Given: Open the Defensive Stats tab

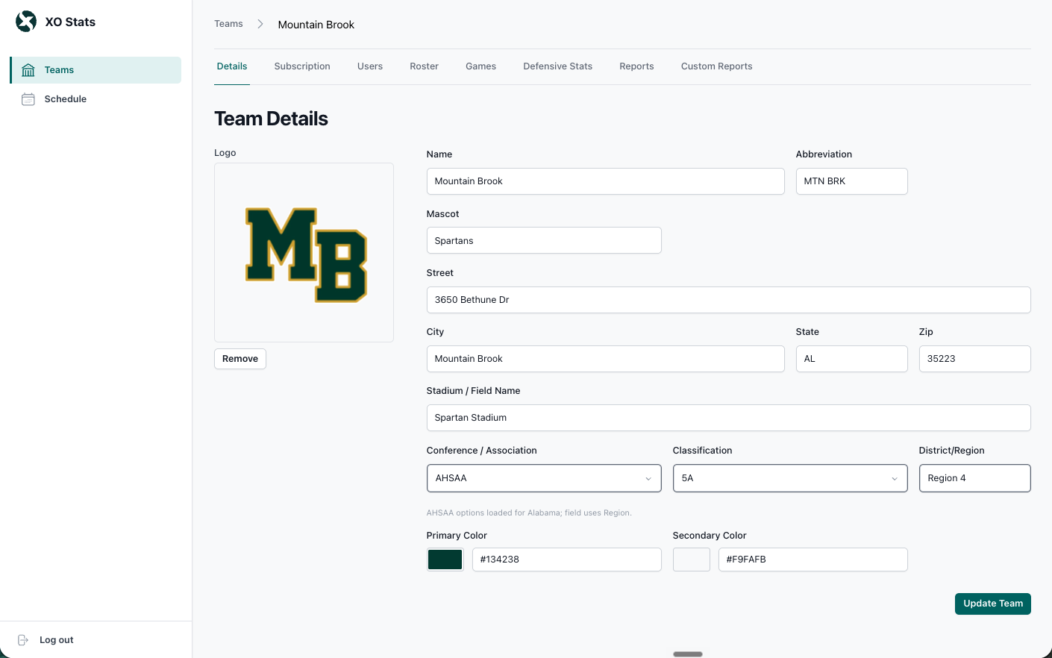Looking at the screenshot, I should pyautogui.click(x=557, y=66).
